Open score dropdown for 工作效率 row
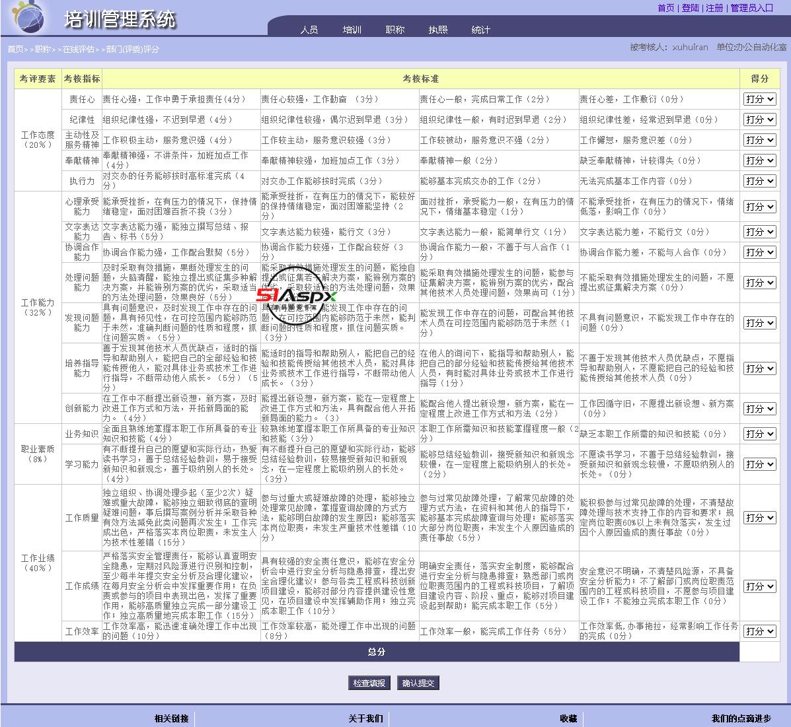Viewport: 791px width, 727px height. click(759, 631)
